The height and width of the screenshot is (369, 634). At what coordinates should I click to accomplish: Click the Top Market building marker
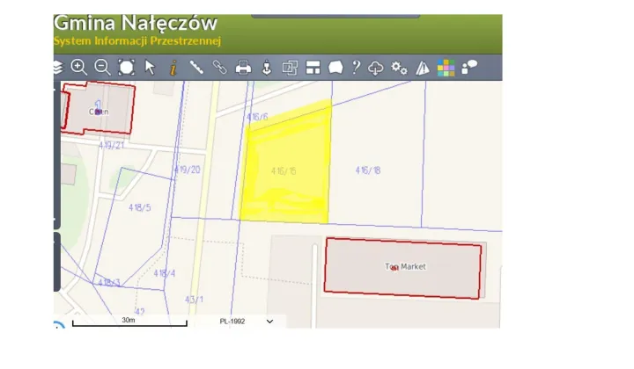394,268
